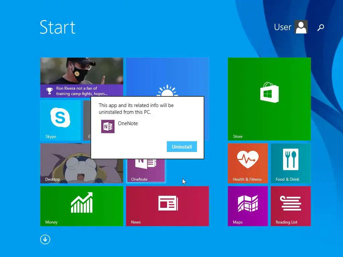
Task: Open the Health & Fitness tile
Action: click(x=248, y=163)
